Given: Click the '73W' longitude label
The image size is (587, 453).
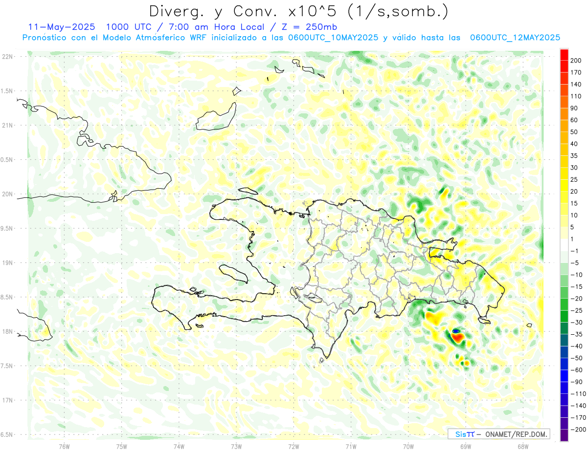Looking at the screenshot, I should pos(236,446).
